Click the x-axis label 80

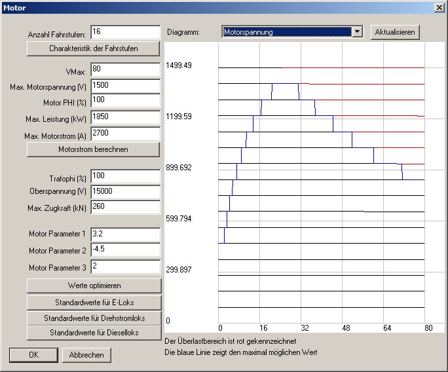[428, 327]
